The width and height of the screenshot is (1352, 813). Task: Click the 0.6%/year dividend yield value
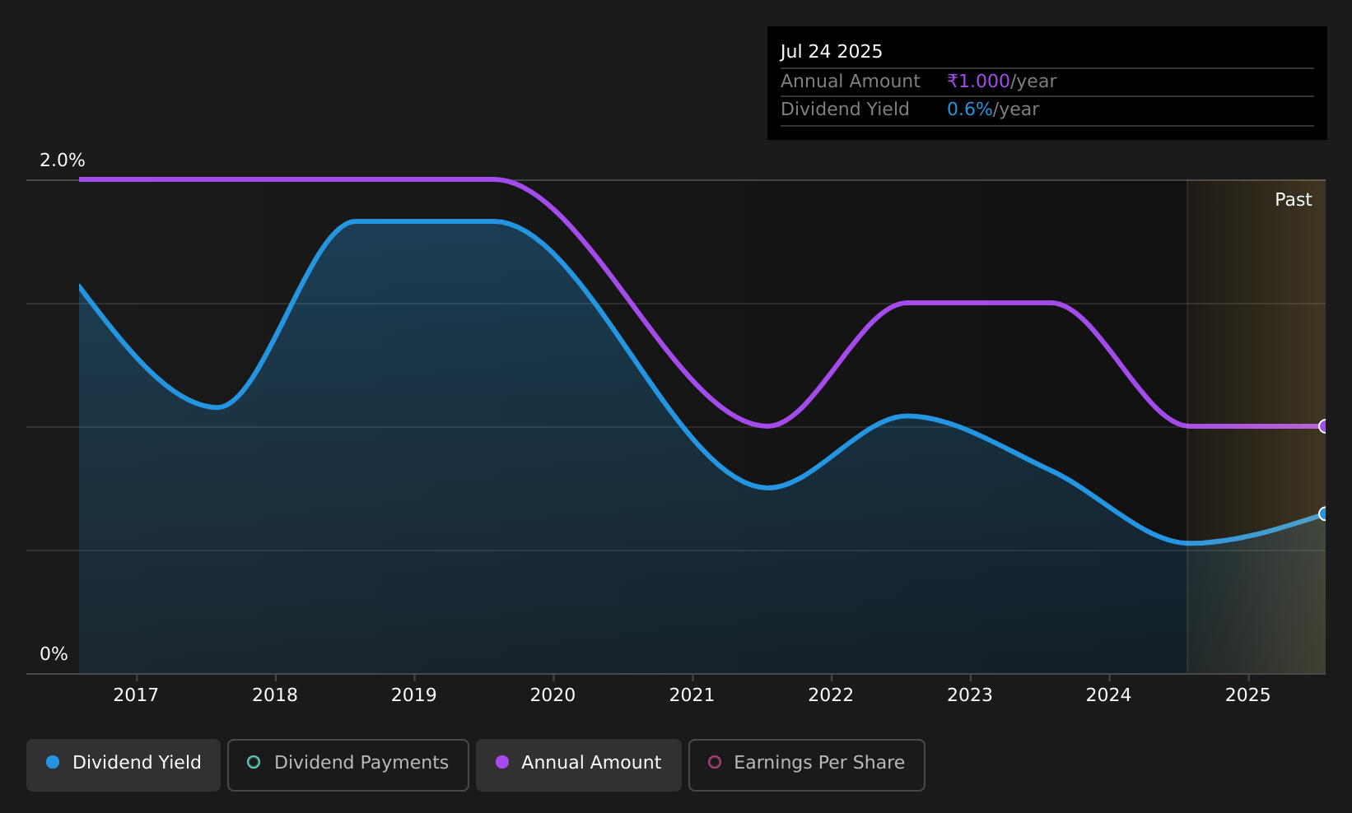(x=993, y=109)
